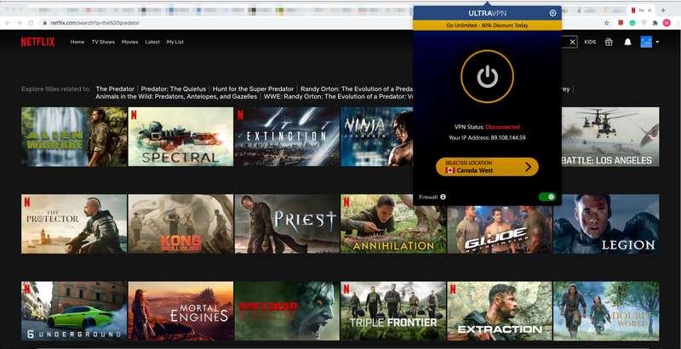The image size is (681, 349).
Task: Click the VPN power connect button
Action: (x=487, y=77)
